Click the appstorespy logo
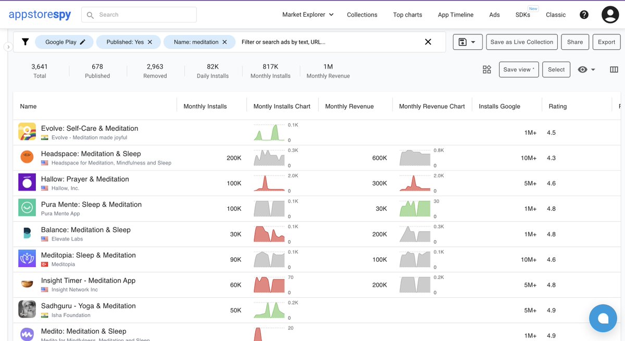Viewport: 625px width, 341px height. tap(40, 15)
